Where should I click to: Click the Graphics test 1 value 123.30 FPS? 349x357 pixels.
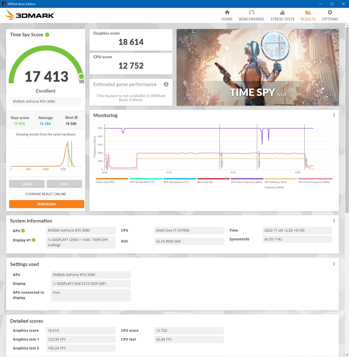point(81,339)
